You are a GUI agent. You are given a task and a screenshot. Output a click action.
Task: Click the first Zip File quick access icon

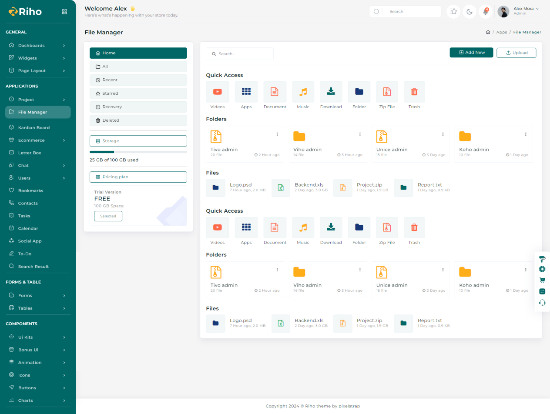click(x=387, y=92)
